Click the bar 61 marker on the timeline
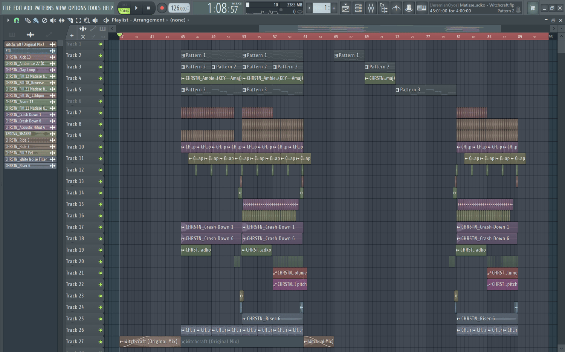565x352 pixels. tap(305, 37)
